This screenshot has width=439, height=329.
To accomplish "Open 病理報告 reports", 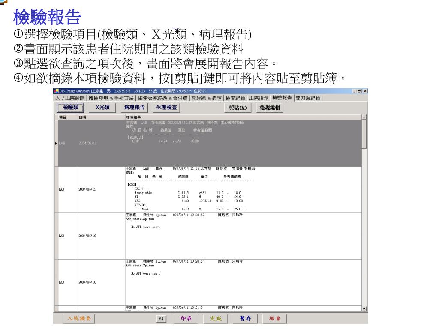I will pyautogui.click(x=135, y=108).
